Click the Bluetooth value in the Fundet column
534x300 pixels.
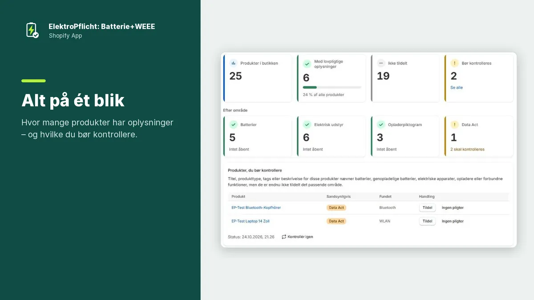(388, 208)
